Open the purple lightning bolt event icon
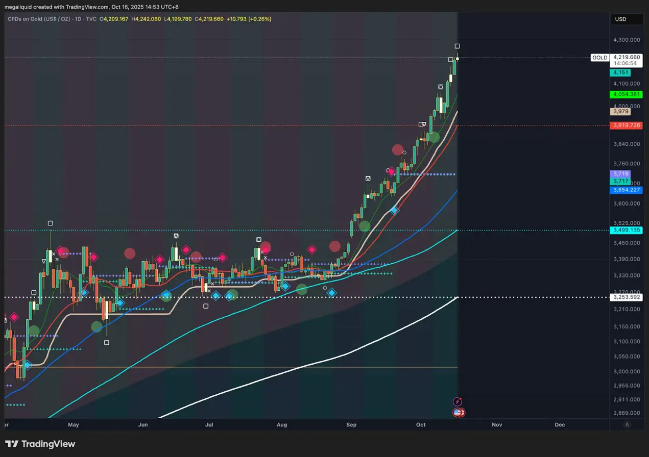 point(458,402)
